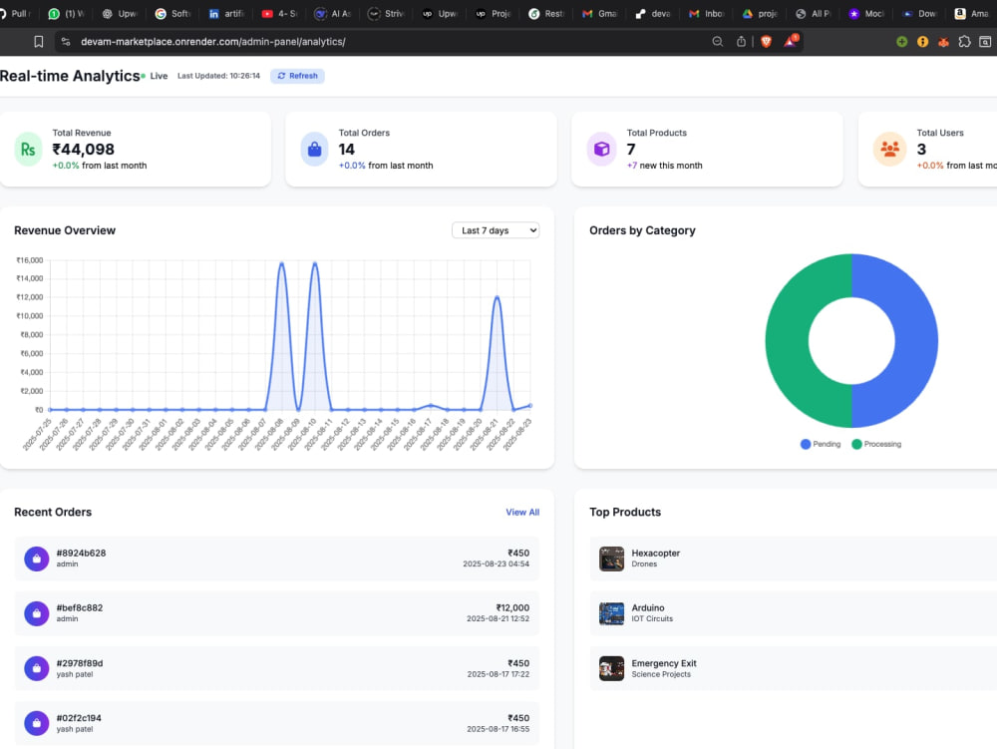Switch to the WhatsApp tab
The height and width of the screenshot is (749, 997).
point(66,13)
